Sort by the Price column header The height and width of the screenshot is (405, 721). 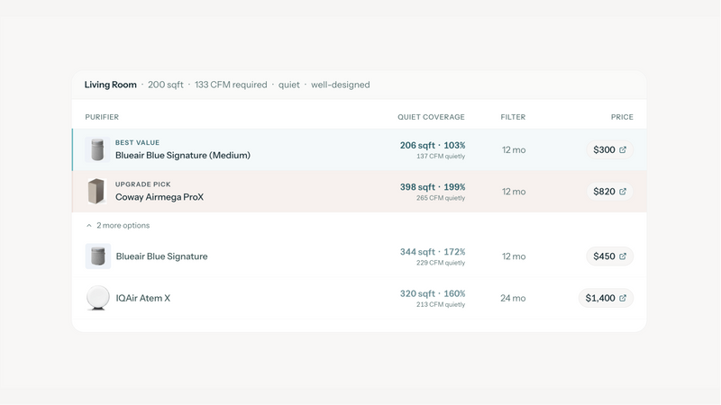622,117
